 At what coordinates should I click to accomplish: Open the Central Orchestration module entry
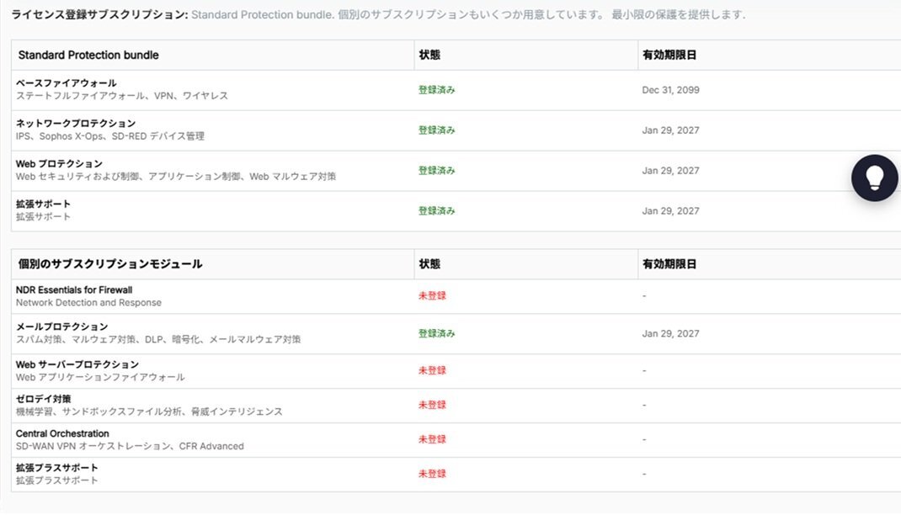[x=62, y=434]
